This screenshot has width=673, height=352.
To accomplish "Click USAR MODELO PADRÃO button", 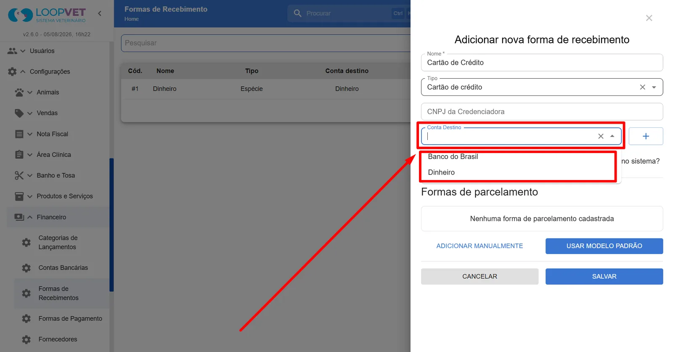I will point(604,246).
